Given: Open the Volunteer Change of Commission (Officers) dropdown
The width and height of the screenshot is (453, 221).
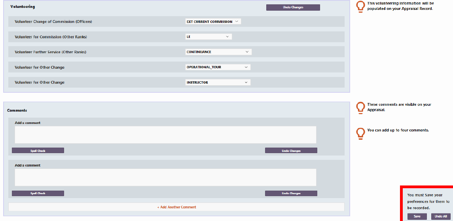Looking at the screenshot, I should point(213,22).
